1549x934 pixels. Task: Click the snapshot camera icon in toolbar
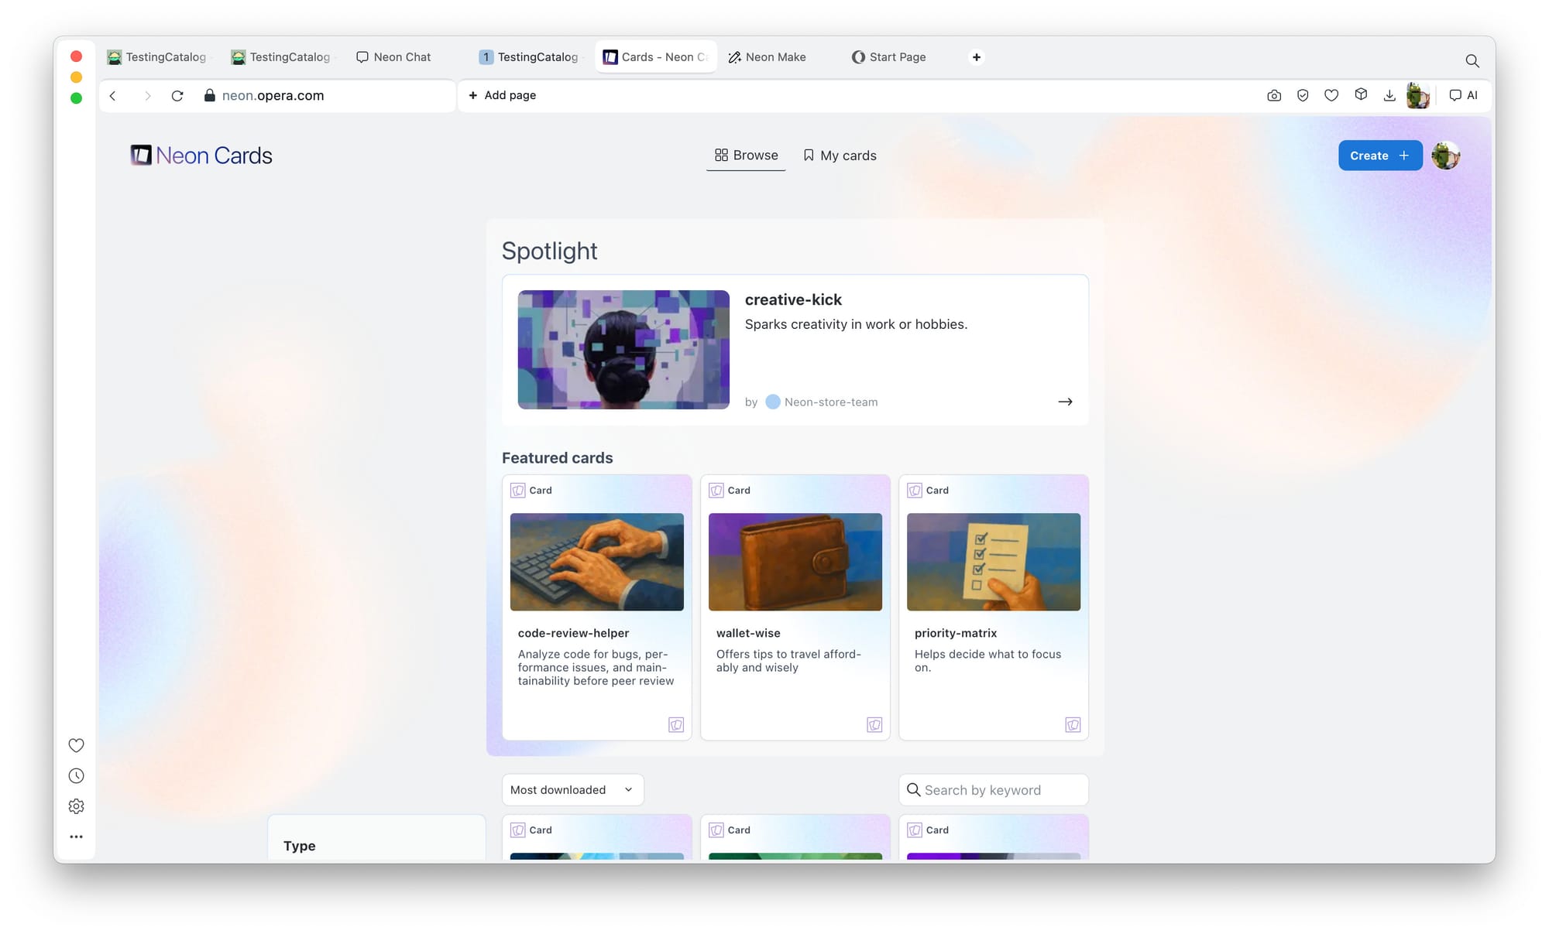tap(1274, 95)
